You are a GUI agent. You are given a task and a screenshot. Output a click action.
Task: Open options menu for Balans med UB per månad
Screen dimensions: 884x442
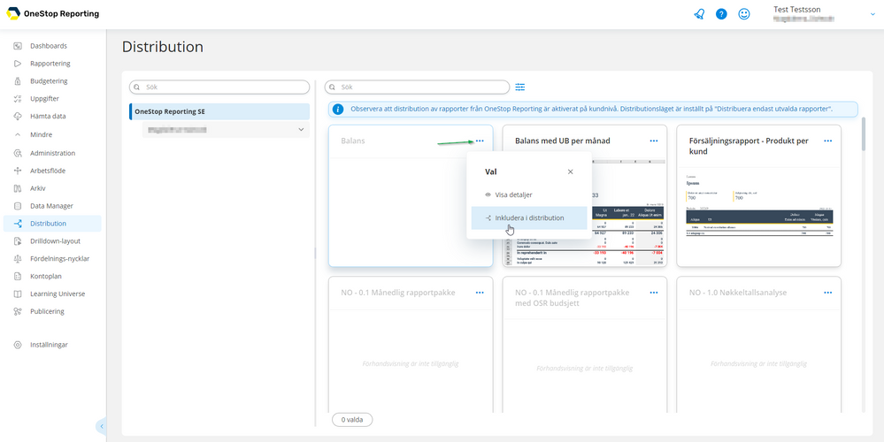click(654, 141)
